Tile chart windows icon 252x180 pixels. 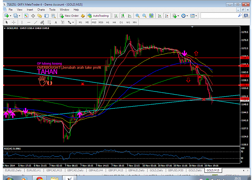click(151, 16)
